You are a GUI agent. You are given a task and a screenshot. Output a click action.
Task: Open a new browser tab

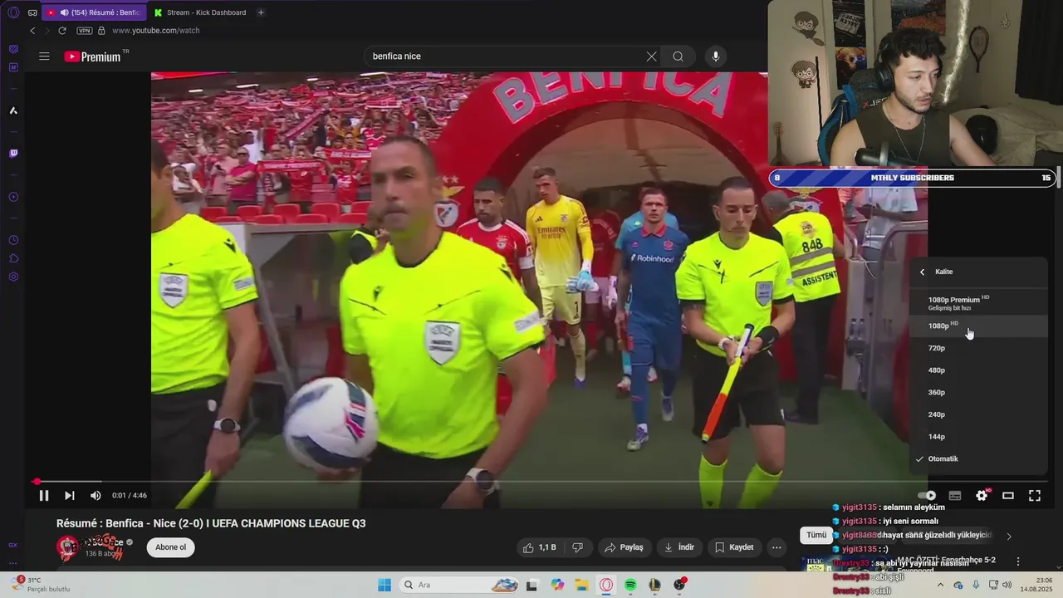pos(261,12)
